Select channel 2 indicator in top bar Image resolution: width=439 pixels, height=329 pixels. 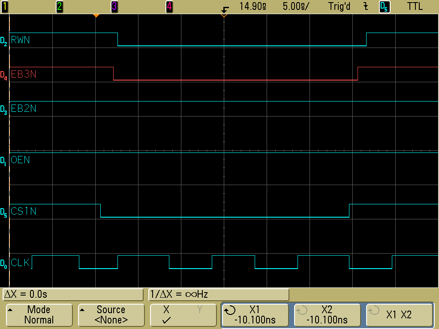coord(60,6)
